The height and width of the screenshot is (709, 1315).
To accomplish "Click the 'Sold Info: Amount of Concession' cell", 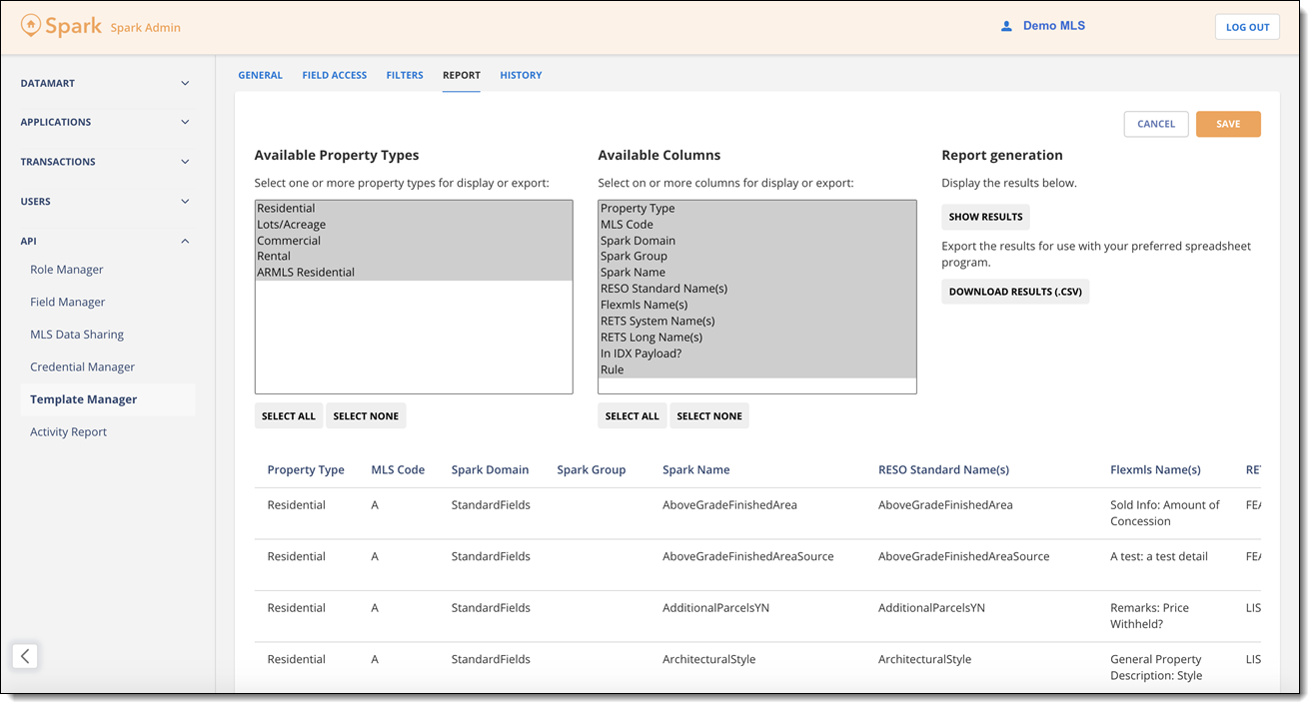I will tap(1165, 513).
